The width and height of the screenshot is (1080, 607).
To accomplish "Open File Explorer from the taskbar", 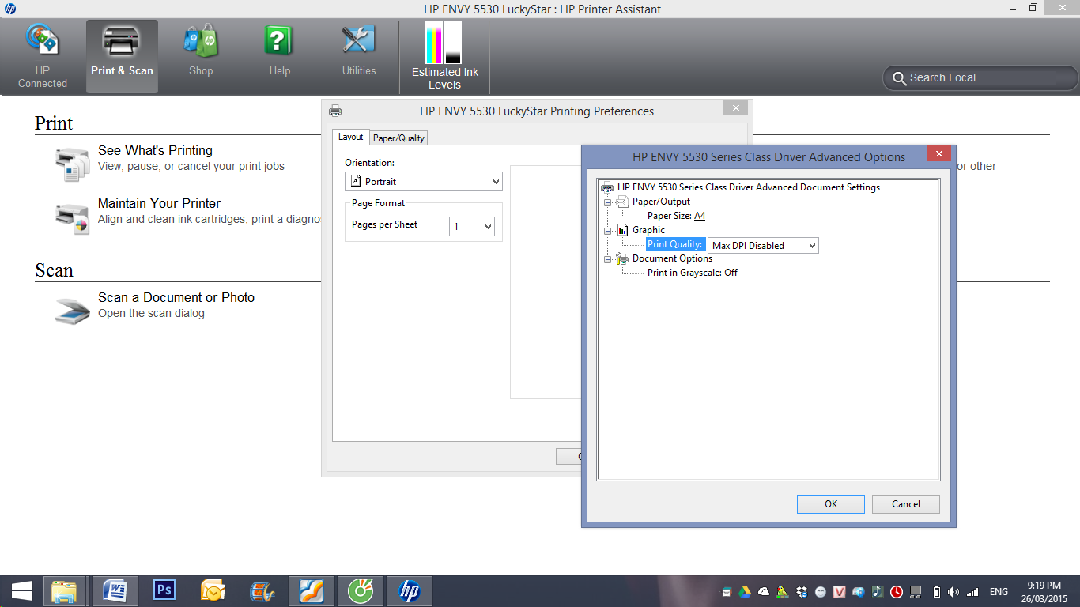I will point(65,591).
